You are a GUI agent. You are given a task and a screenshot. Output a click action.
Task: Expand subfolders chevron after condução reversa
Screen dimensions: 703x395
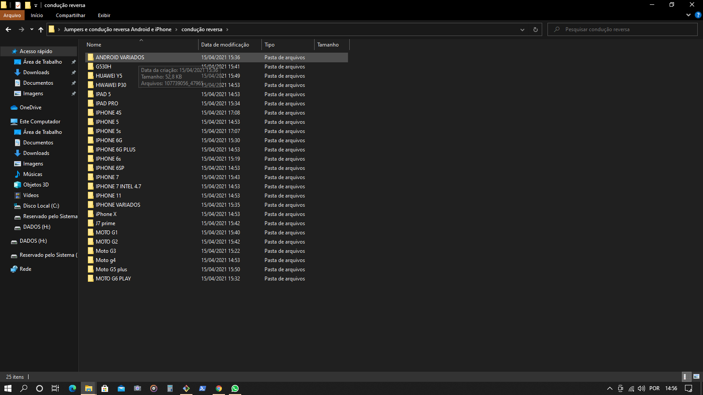tap(227, 29)
